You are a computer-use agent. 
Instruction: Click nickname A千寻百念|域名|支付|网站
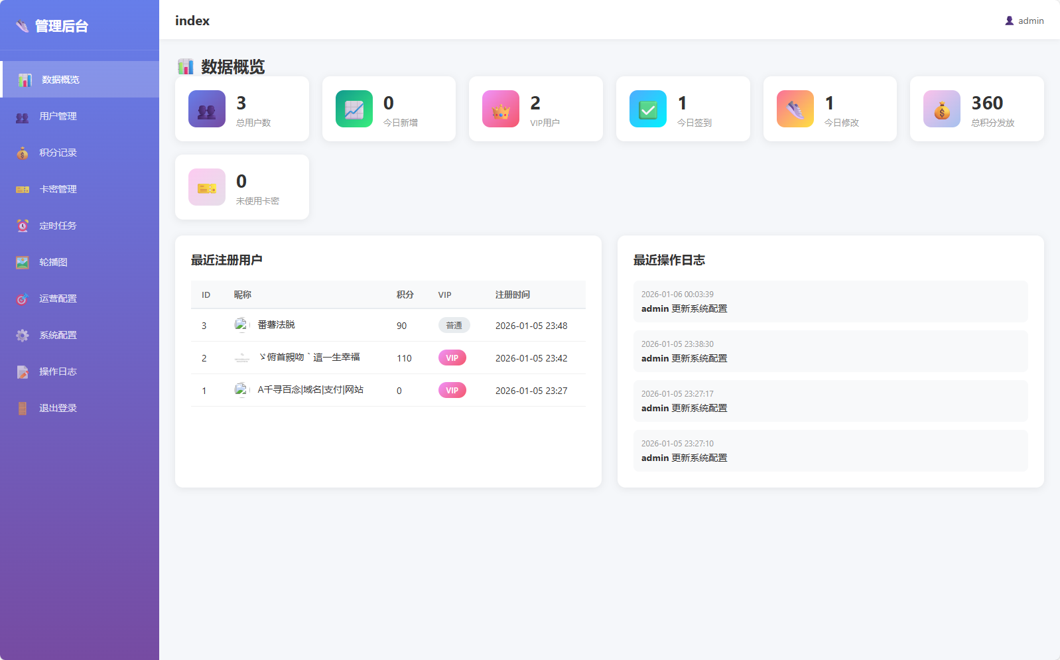click(x=310, y=390)
